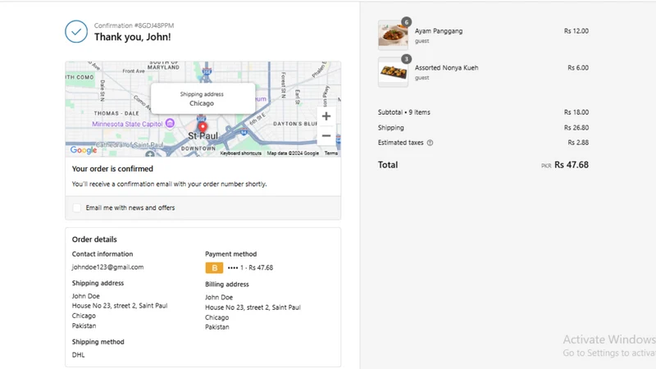
Task: Enable Email me with news and offers
Action: tap(77, 208)
